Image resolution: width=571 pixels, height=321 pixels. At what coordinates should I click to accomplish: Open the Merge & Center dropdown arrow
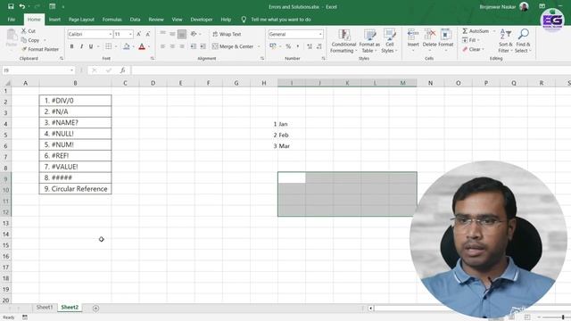pos(259,46)
